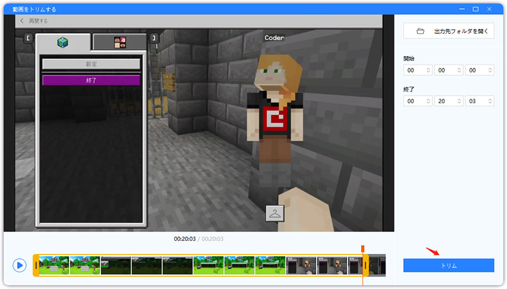The height and width of the screenshot is (289, 507).
Task: Adjust end seconds spinner arrows
Action: (x=490, y=101)
